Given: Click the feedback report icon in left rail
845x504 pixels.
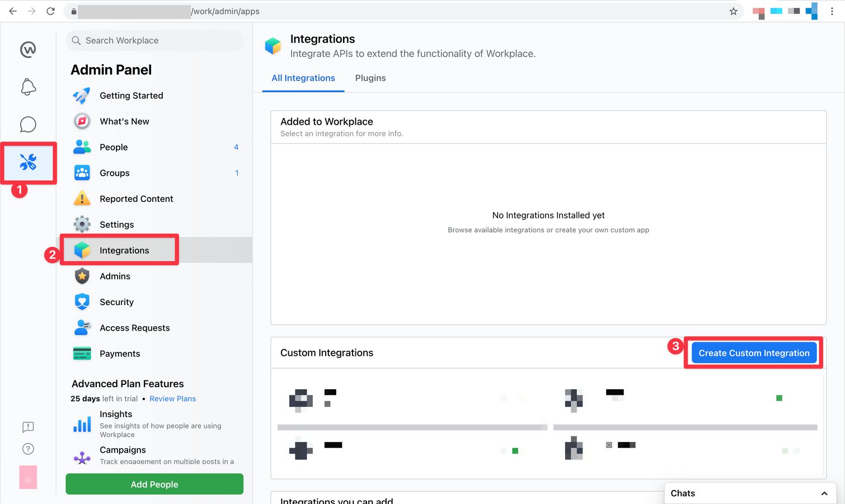Looking at the screenshot, I should [x=28, y=427].
